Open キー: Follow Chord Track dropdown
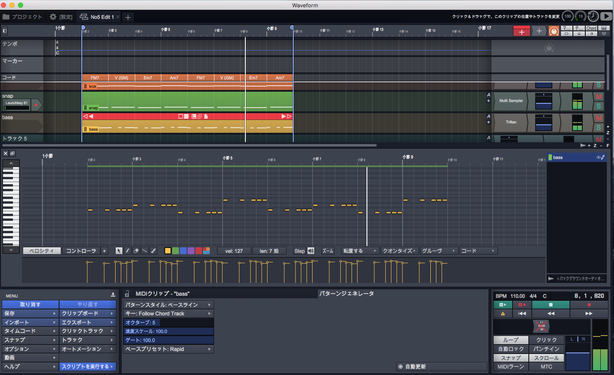 point(168,314)
